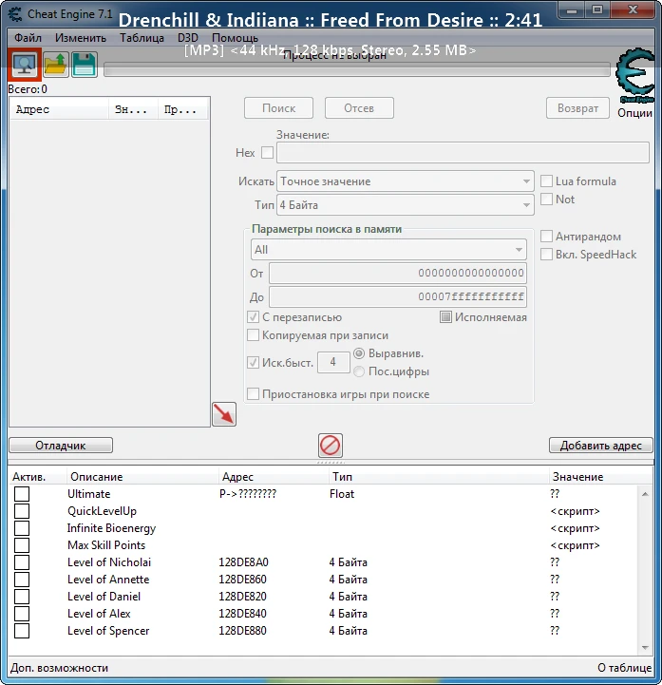Toggle the Hex checkbox
Screen dimensions: 662x685
[267, 152]
